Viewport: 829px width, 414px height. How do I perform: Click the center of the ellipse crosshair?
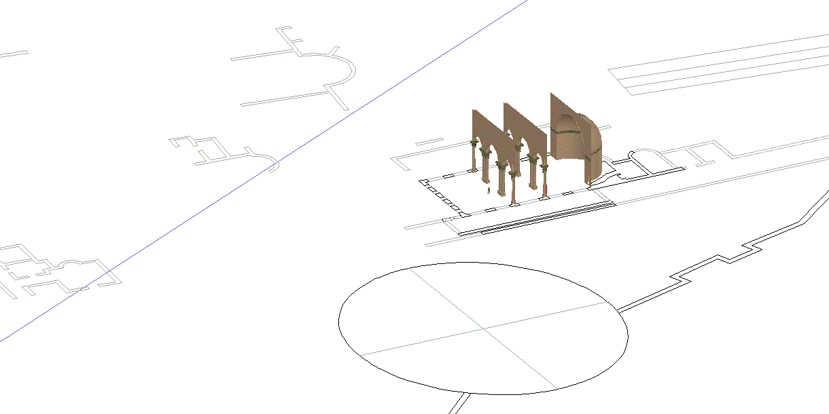(484, 328)
